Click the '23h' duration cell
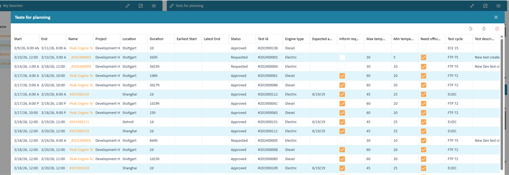The width and height of the screenshot is (509, 175). (x=161, y=113)
